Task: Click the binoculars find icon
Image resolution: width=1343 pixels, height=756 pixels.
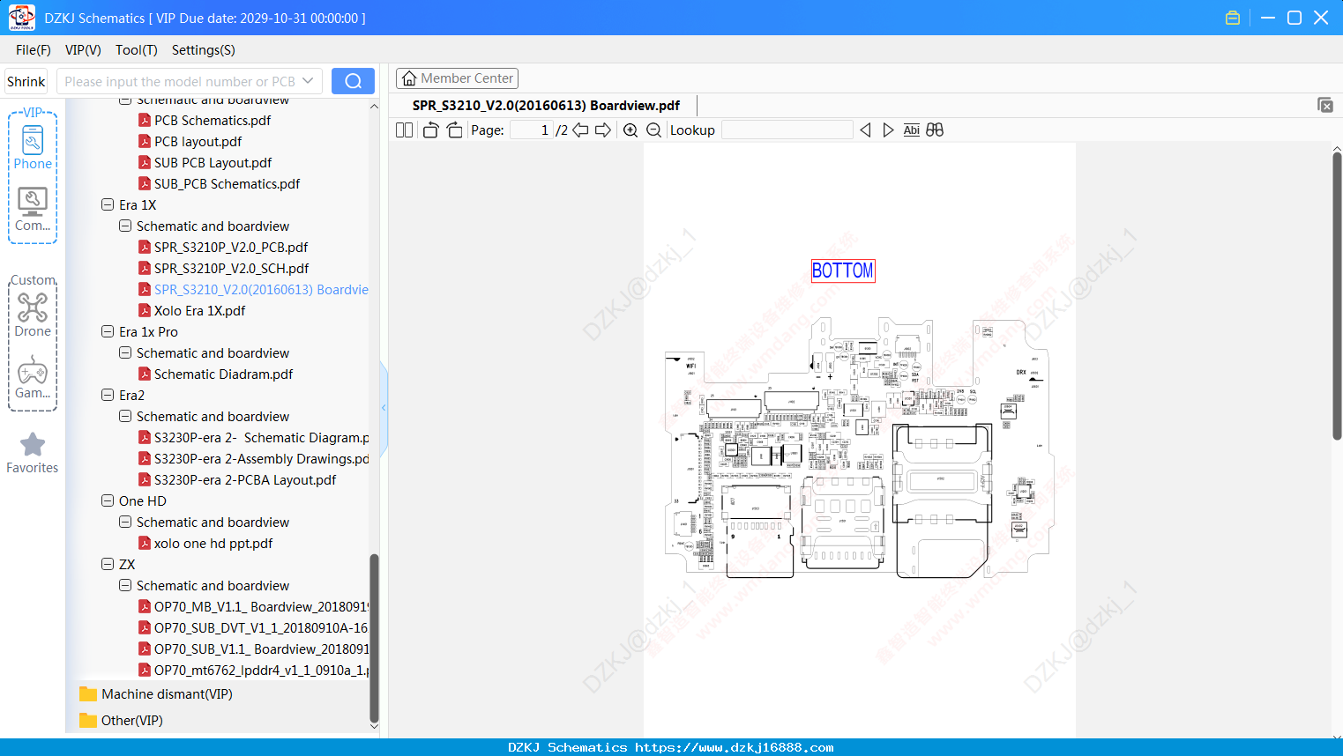Action: [x=935, y=130]
